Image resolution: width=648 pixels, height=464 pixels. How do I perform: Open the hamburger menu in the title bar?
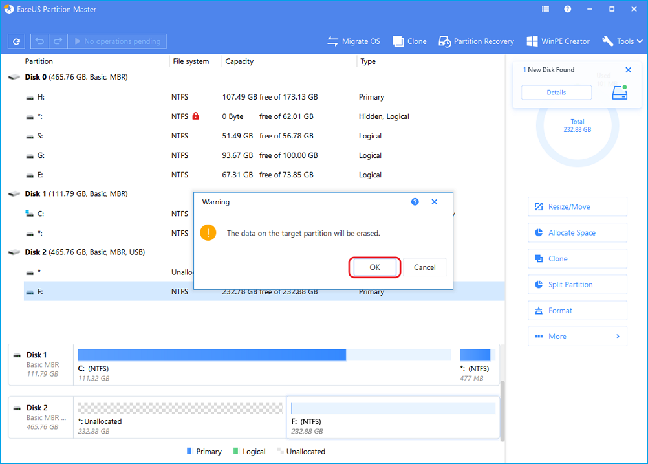(x=545, y=9)
